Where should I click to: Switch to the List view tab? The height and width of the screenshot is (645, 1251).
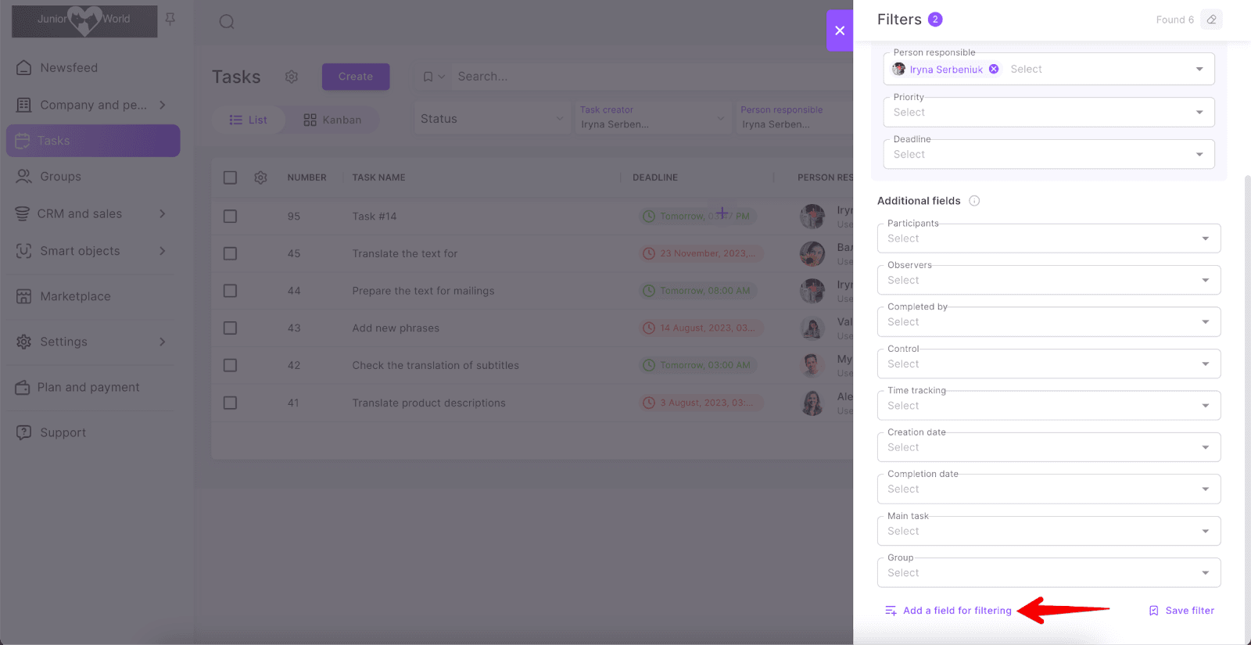coord(249,120)
